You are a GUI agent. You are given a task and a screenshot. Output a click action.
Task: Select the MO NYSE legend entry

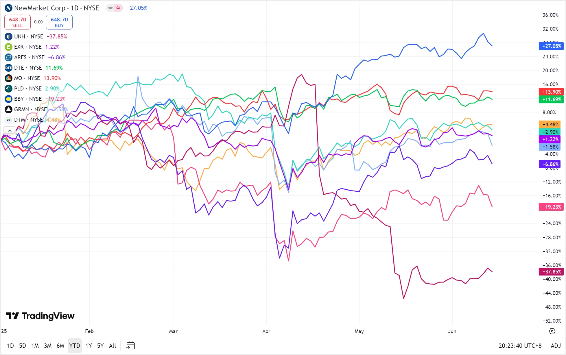point(27,78)
